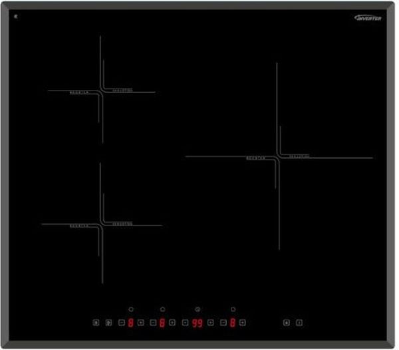Select the clock icon above the timer display
The height and width of the screenshot is (350, 399).
[198, 309]
